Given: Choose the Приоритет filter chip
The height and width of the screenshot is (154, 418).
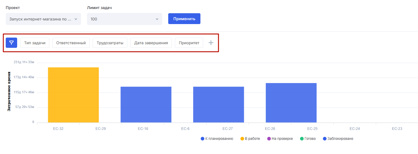Looking at the screenshot, I should pyautogui.click(x=189, y=43).
